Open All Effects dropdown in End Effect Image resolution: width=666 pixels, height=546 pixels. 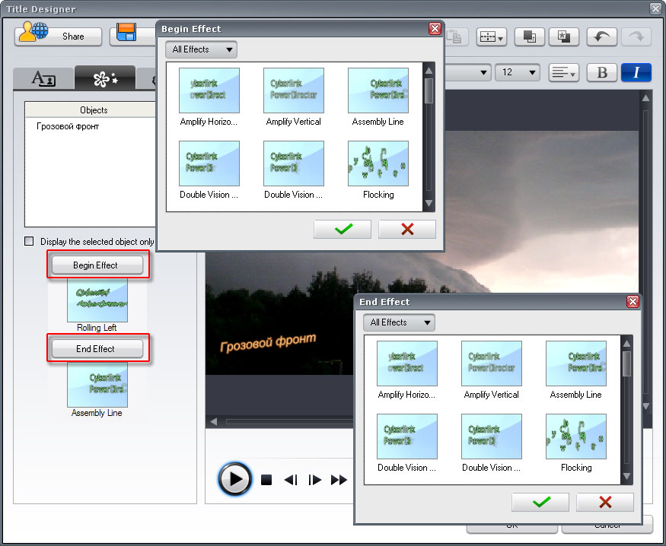point(400,322)
